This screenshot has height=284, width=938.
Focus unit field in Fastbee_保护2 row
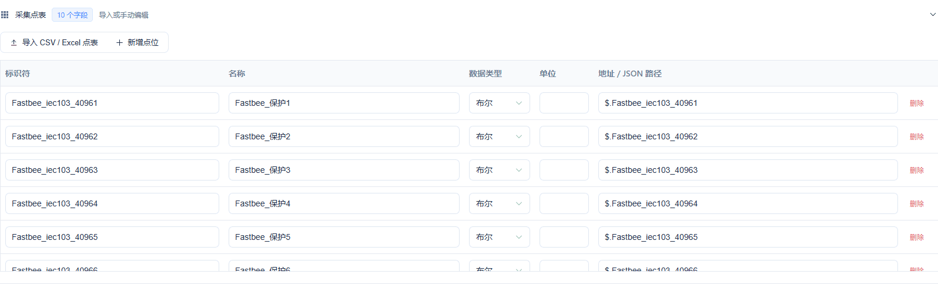pyautogui.click(x=564, y=136)
